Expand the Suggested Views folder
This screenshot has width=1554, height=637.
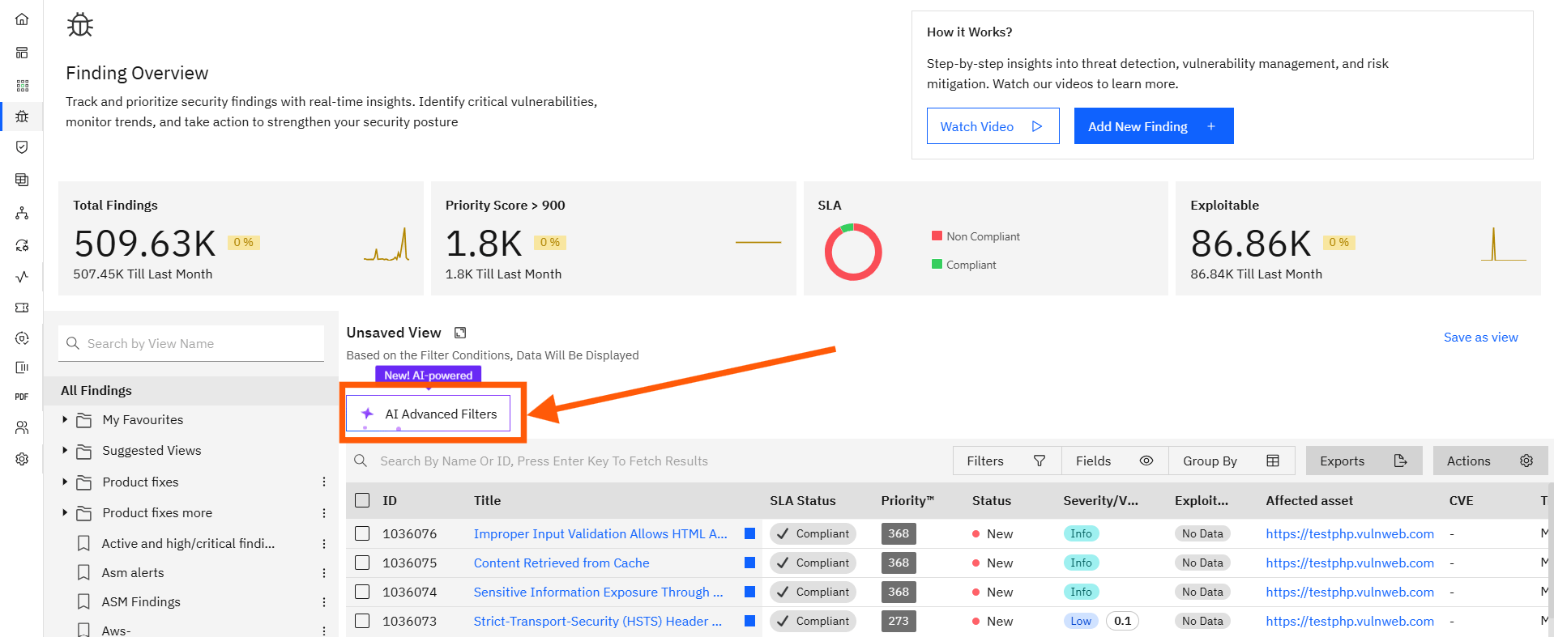[65, 450]
